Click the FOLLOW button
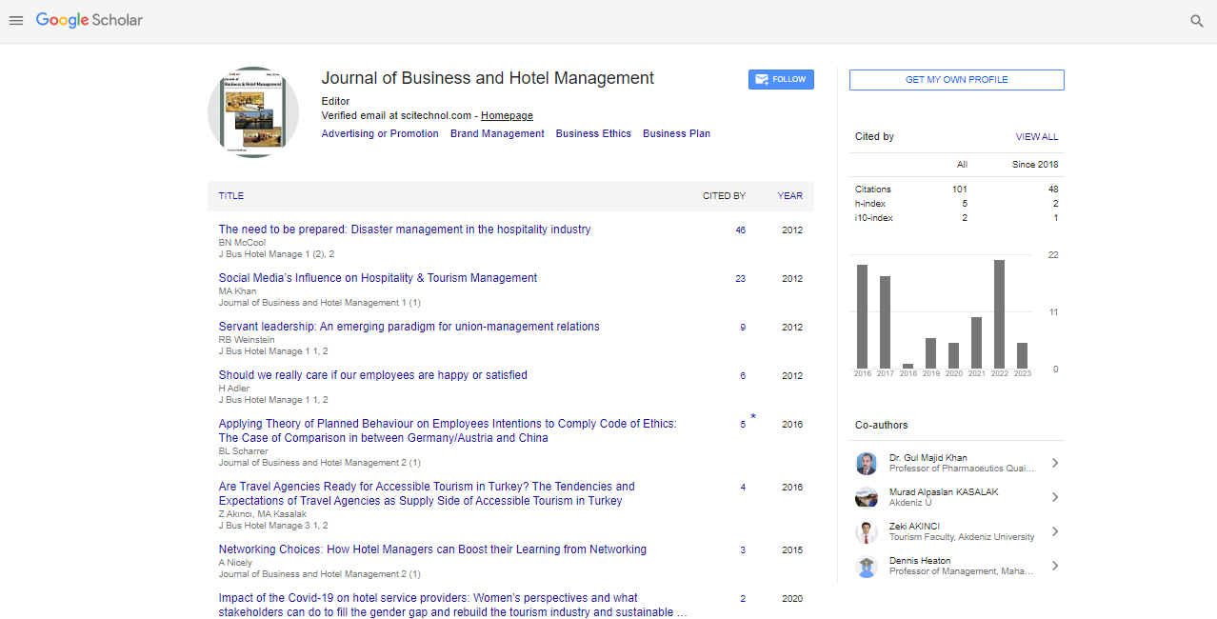The height and width of the screenshot is (619, 1217). (x=781, y=80)
